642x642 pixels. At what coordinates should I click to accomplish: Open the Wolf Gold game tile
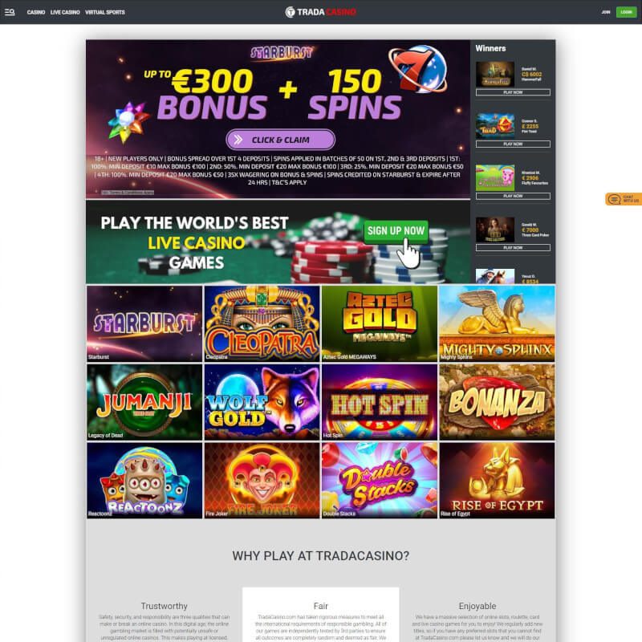(x=262, y=402)
